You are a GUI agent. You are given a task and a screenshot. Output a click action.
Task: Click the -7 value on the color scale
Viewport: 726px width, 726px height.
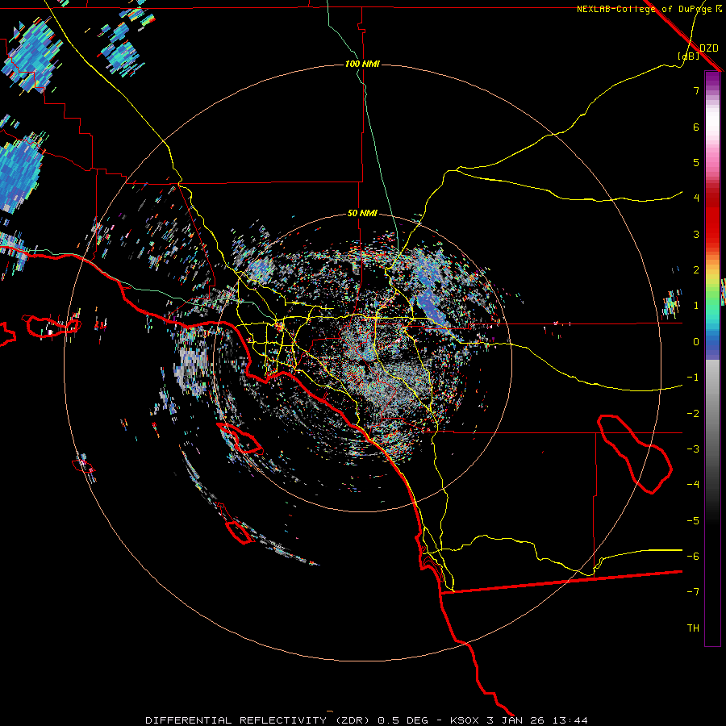[x=693, y=592]
